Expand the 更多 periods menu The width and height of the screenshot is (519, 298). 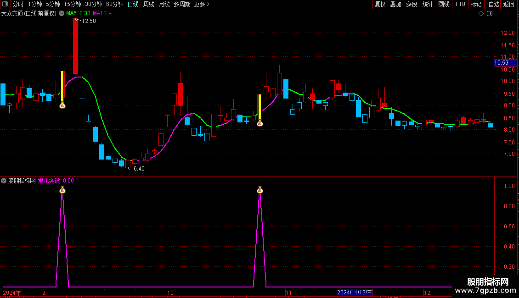(202, 4)
